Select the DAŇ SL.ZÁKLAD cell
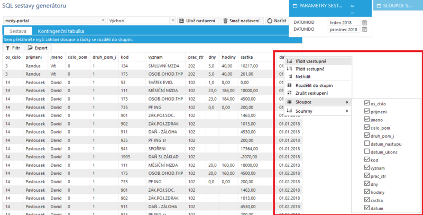The width and height of the screenshot is (423, 215). [x=165, y=157]
